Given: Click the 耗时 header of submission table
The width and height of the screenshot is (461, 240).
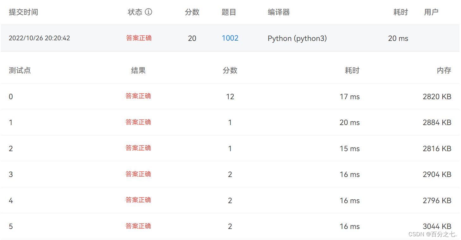Looking at the screenshot, I should (x=401, y=12).
